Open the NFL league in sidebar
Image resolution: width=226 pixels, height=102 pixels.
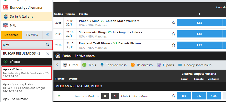(26, 25)
